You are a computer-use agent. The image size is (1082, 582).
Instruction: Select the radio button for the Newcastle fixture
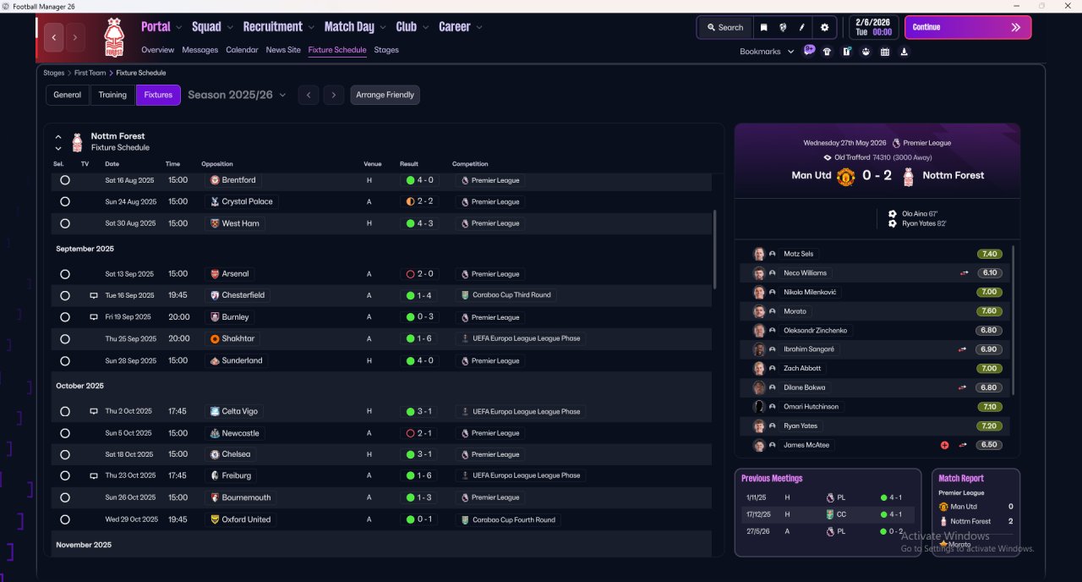click(65, 433)
